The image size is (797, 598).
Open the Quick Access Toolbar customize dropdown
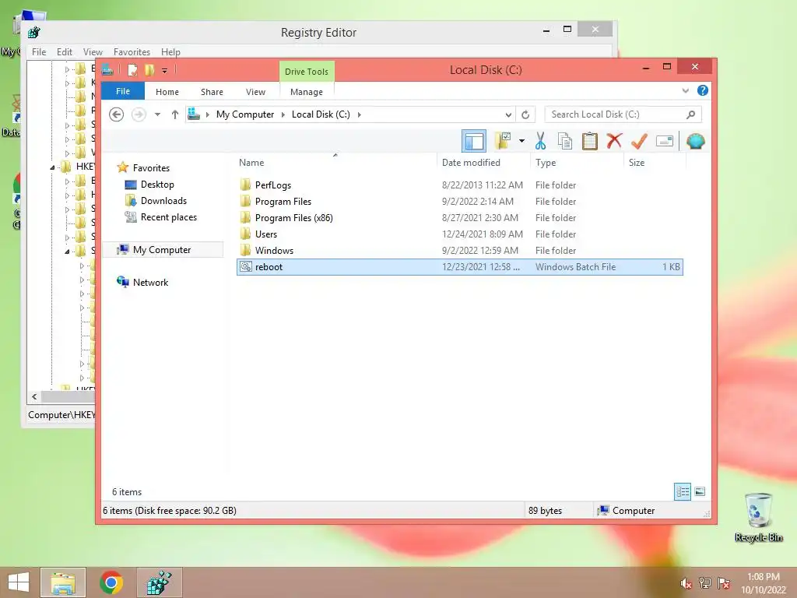point(165,71)
